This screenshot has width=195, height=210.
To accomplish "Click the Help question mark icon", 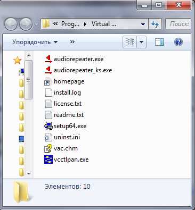I will (178, 42).
